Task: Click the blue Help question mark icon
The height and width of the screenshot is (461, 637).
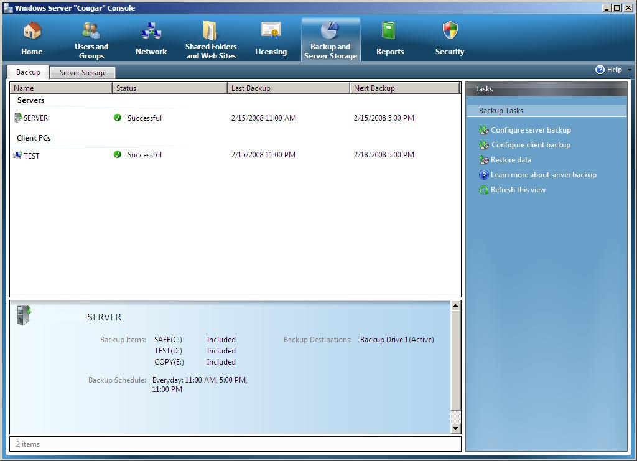Action: (600, 70)
